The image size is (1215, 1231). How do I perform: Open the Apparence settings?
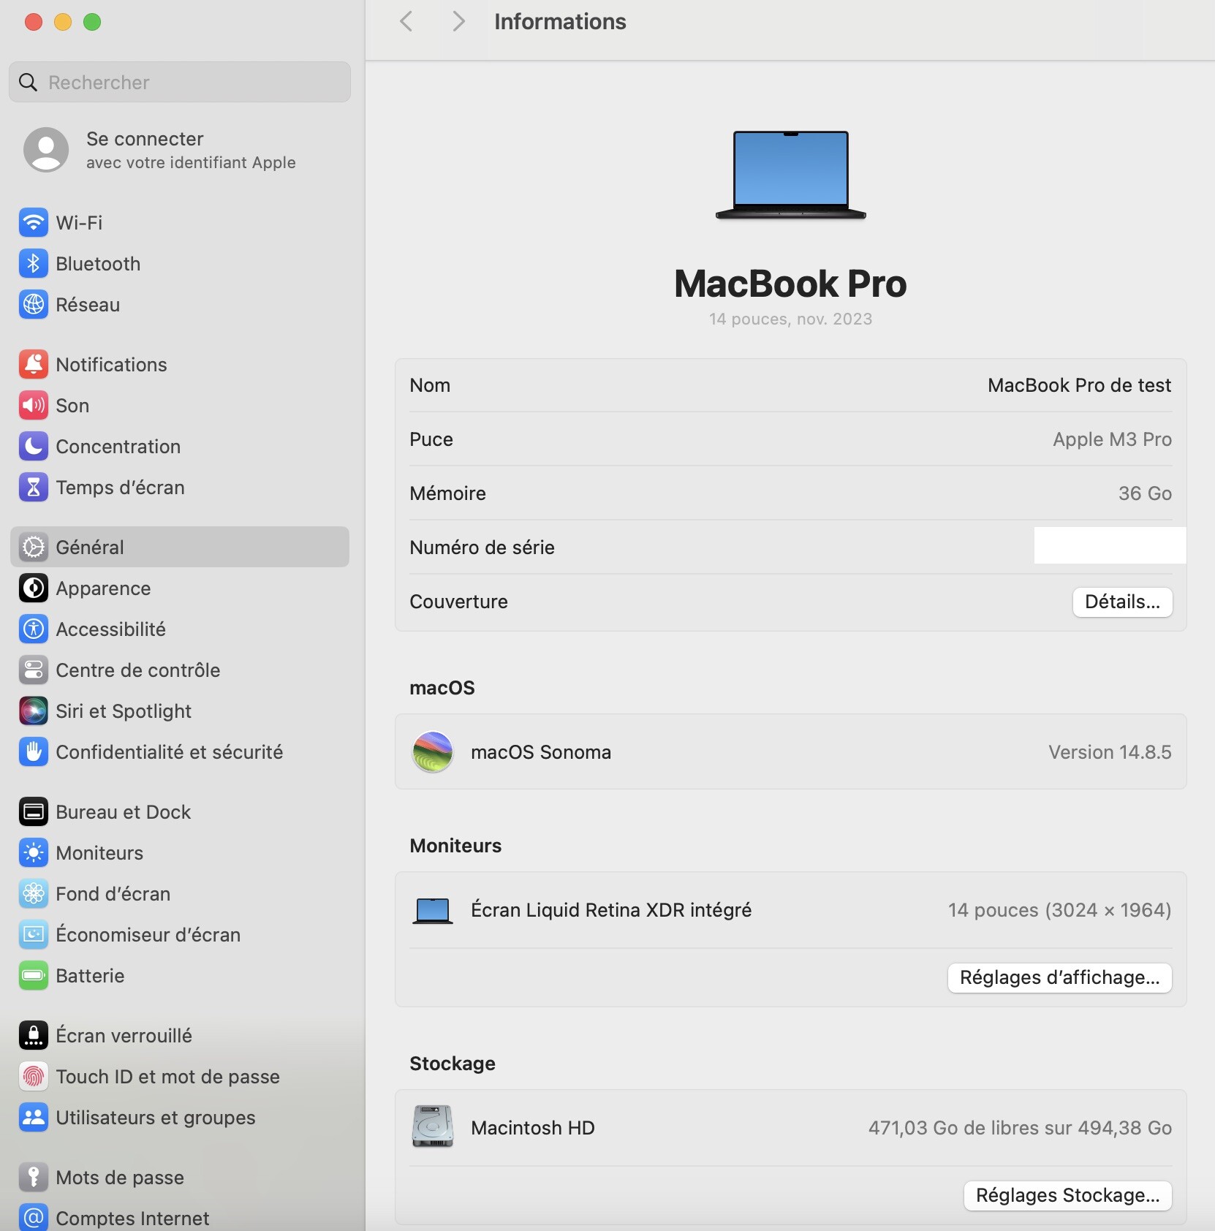103,588
